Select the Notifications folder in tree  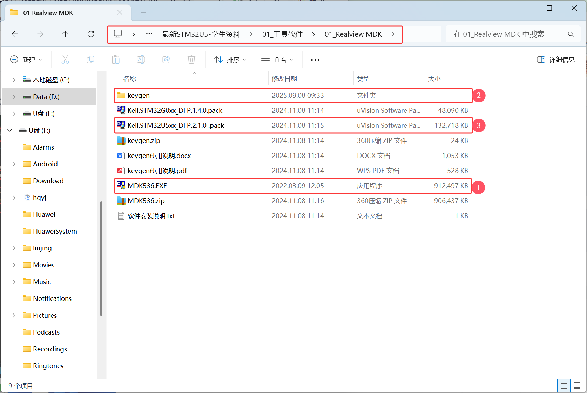(52, 298)
